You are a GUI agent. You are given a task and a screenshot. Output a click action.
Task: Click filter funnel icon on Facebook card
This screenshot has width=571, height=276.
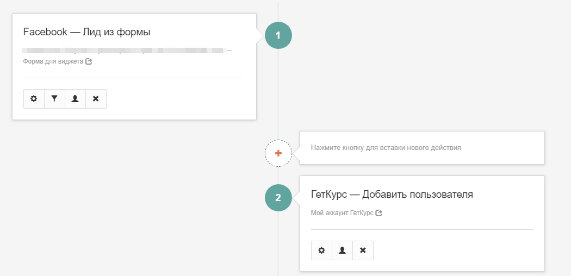[54, 99]
